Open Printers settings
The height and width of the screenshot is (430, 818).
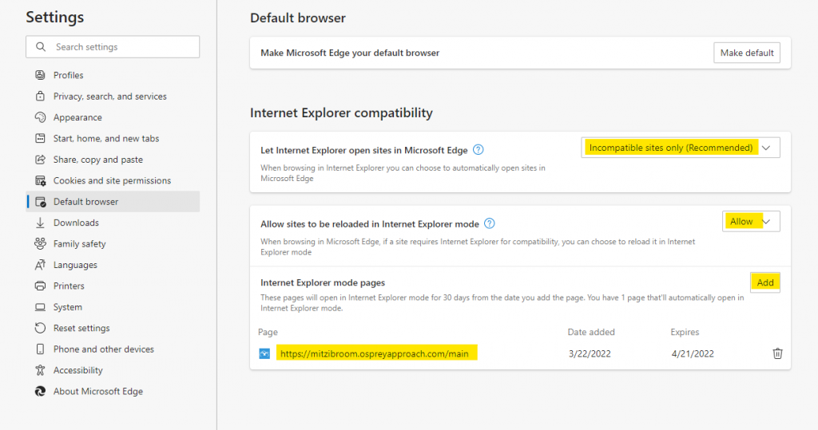tap(113, 286)
